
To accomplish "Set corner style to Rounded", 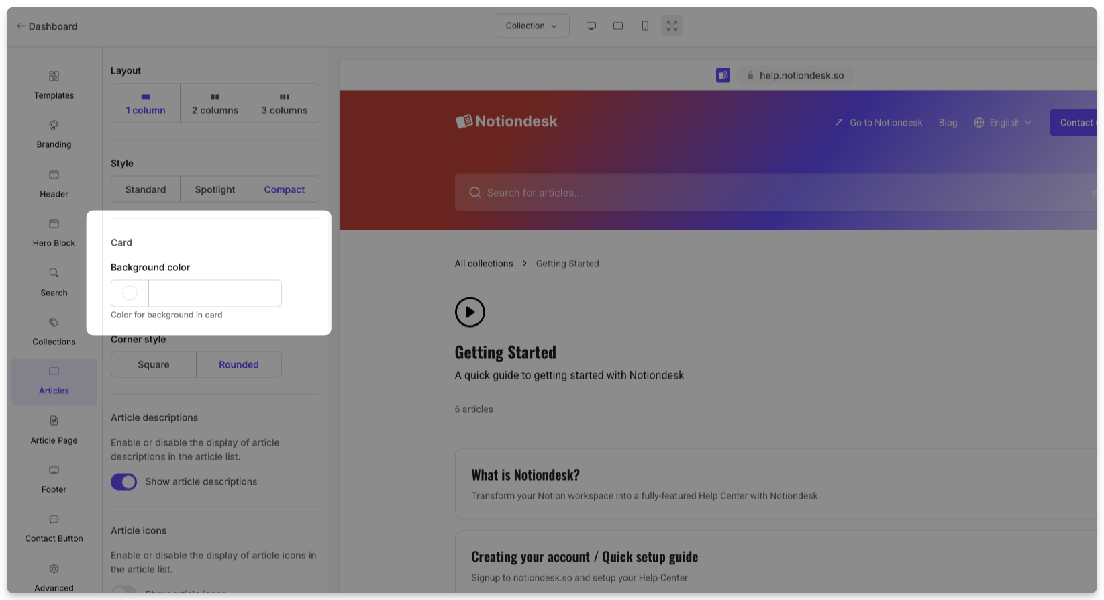I will 239,364.
